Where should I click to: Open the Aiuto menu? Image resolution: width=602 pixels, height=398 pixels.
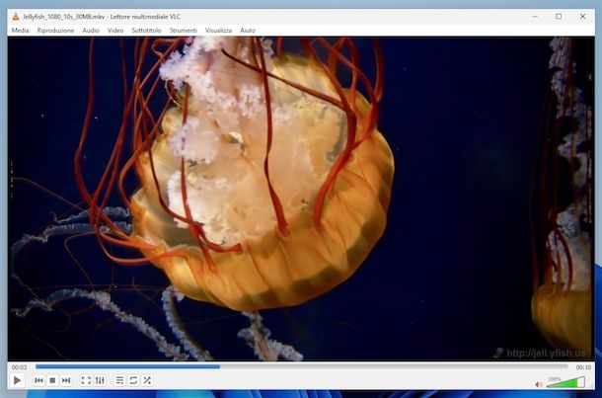click(248, 30)
